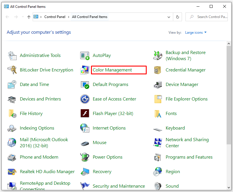Image resolution: width=233 pixels, height=192 pixels.
Task: Open the Network and Sharing Center icon
Action: [158, 143]
